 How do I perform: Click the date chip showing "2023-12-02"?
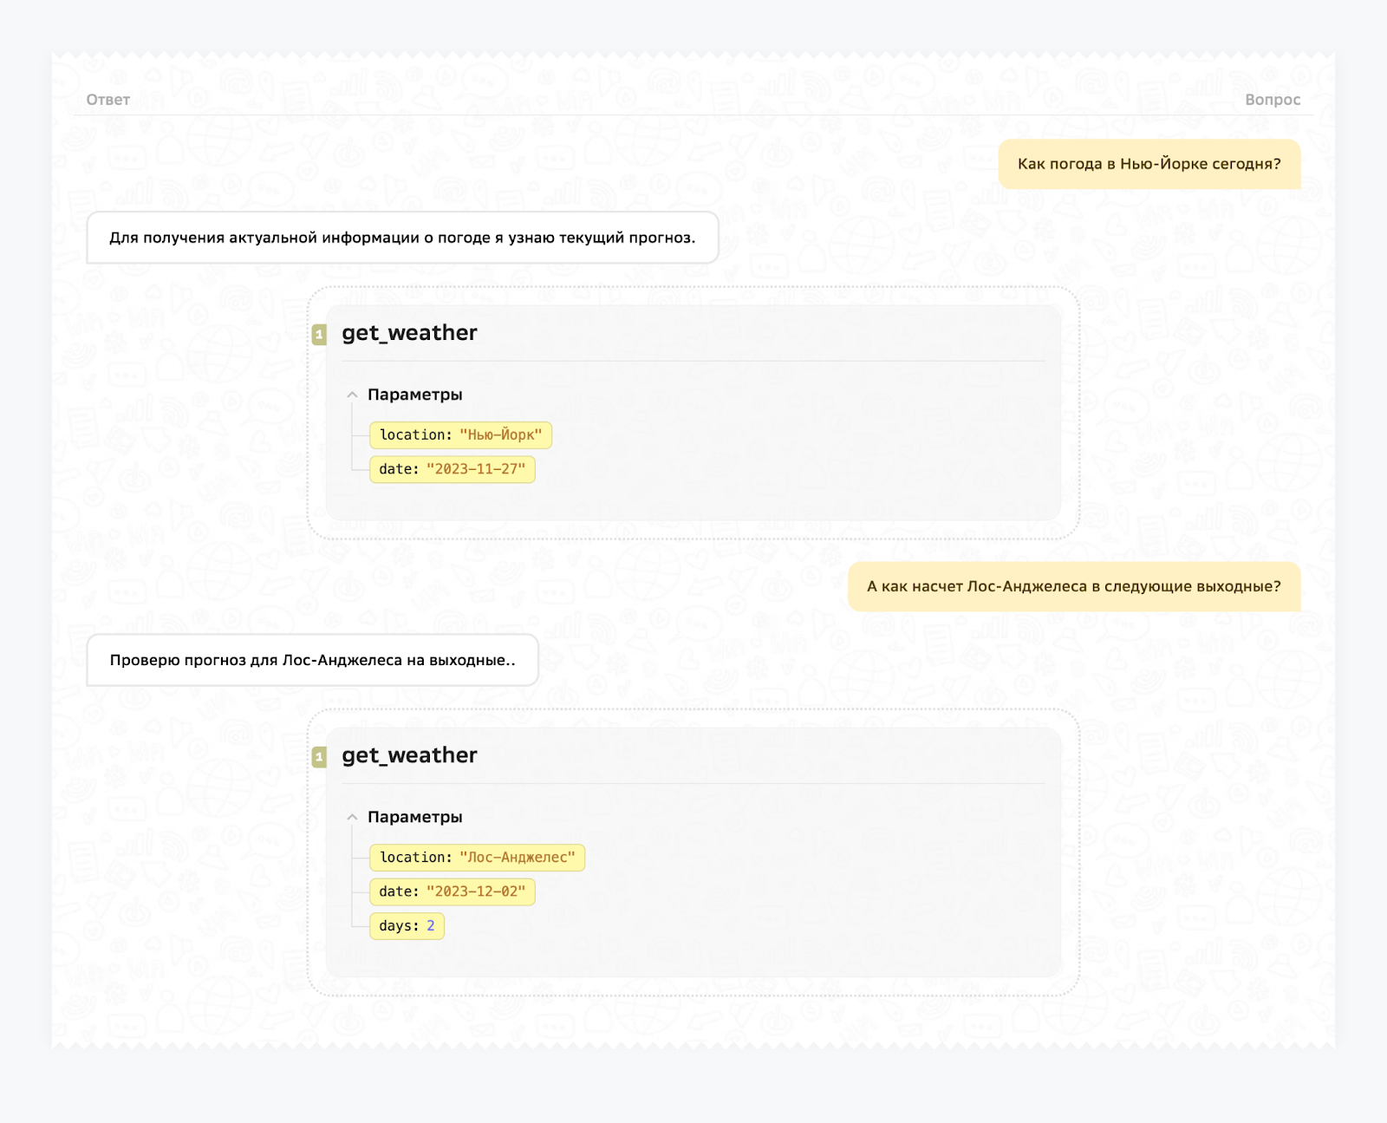(453, 891)
